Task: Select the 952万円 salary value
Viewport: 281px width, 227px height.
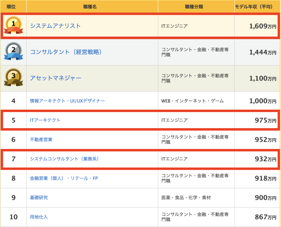Action: (266, 140)
